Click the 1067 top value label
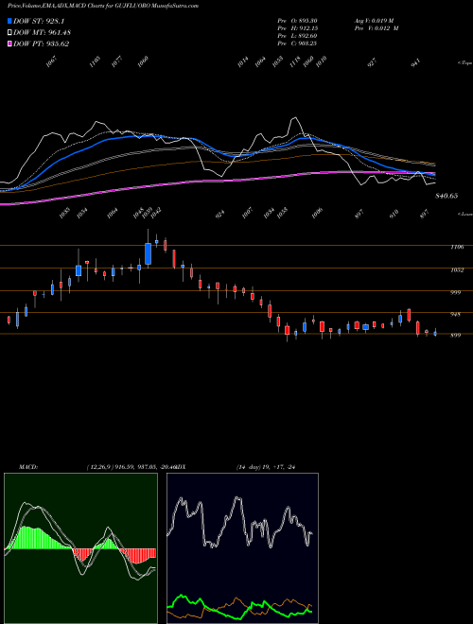 pyautogui.click(x=52, y=61)
